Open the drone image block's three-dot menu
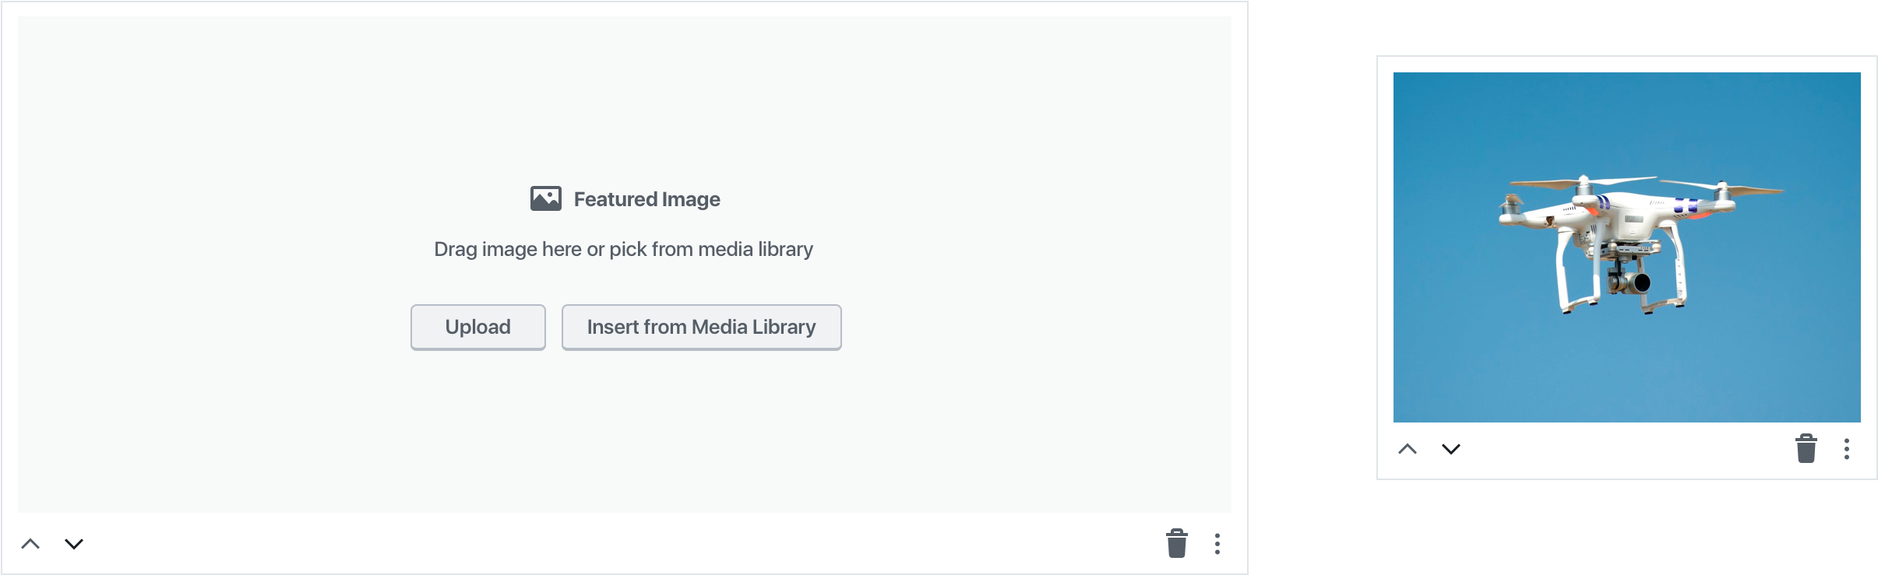This screenshot has height=575, width=1878. coord(1847,449)
